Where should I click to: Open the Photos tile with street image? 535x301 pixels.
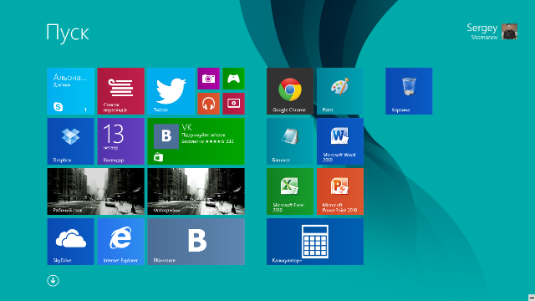pos(196,191)
